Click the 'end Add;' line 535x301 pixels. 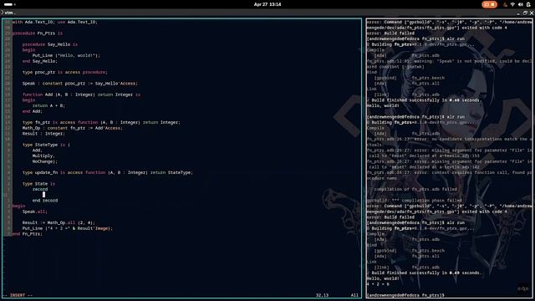pos(33,111)
